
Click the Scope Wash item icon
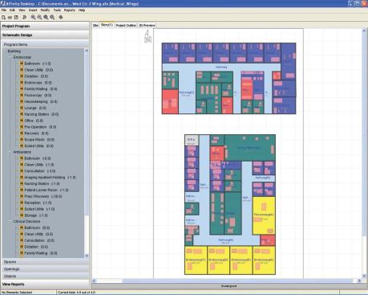tap(22, 140)
